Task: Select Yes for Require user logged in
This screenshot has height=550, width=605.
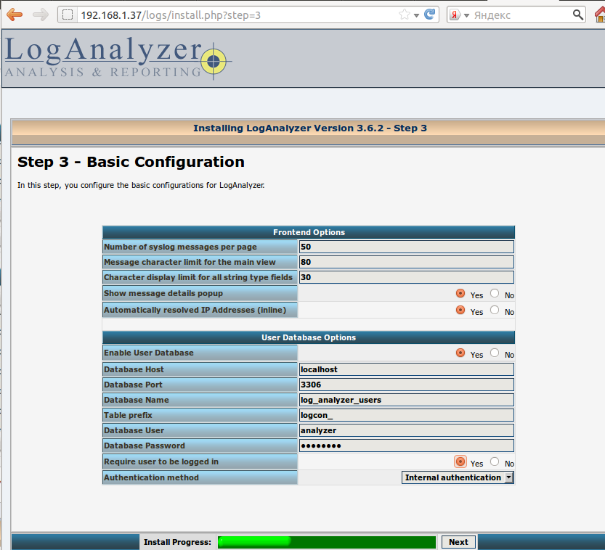Action: (x=460, y=461)
